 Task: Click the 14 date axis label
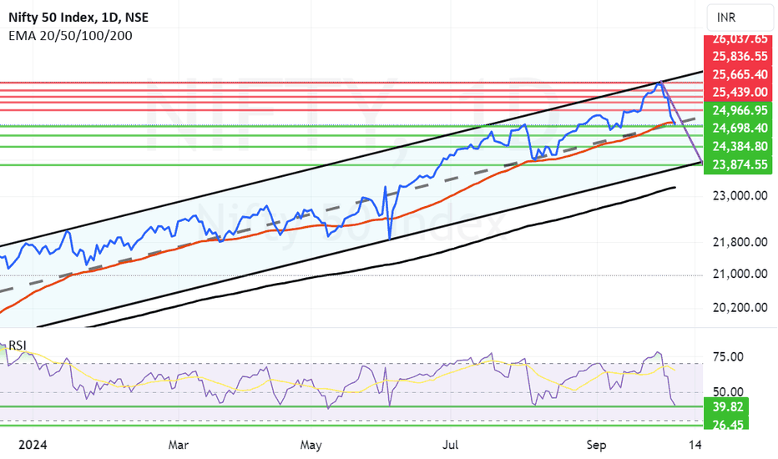[x=695, y=445]
